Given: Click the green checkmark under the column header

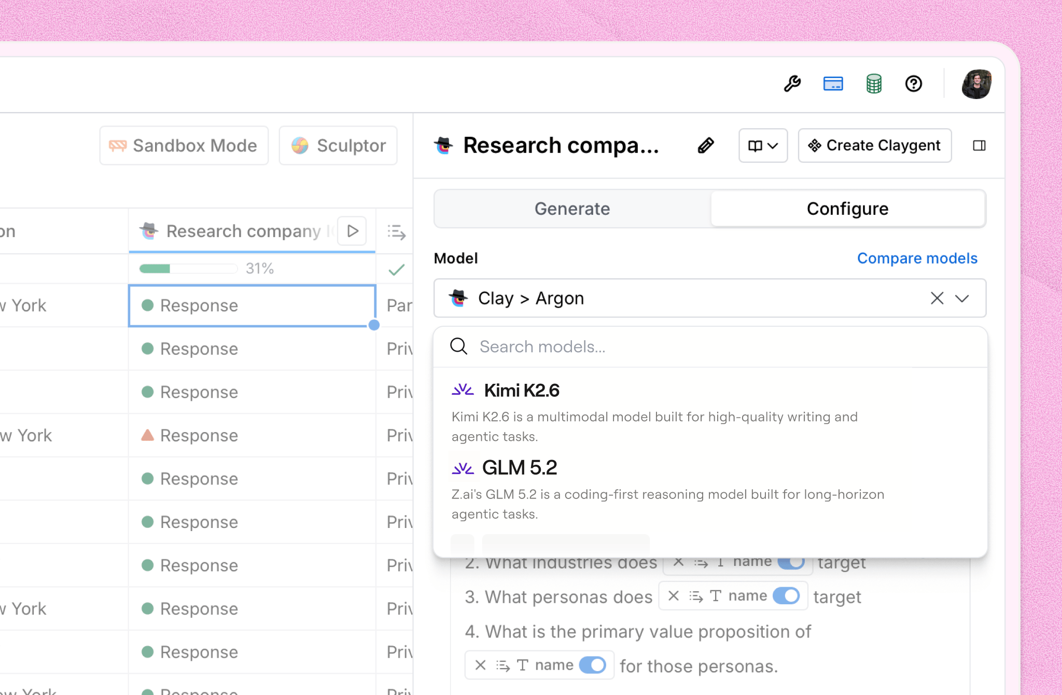Looking at the screenshot, I should point(397,269).
